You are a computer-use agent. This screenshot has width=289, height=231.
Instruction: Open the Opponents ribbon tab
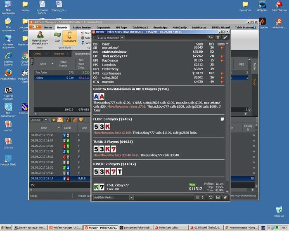pos(104,28)
